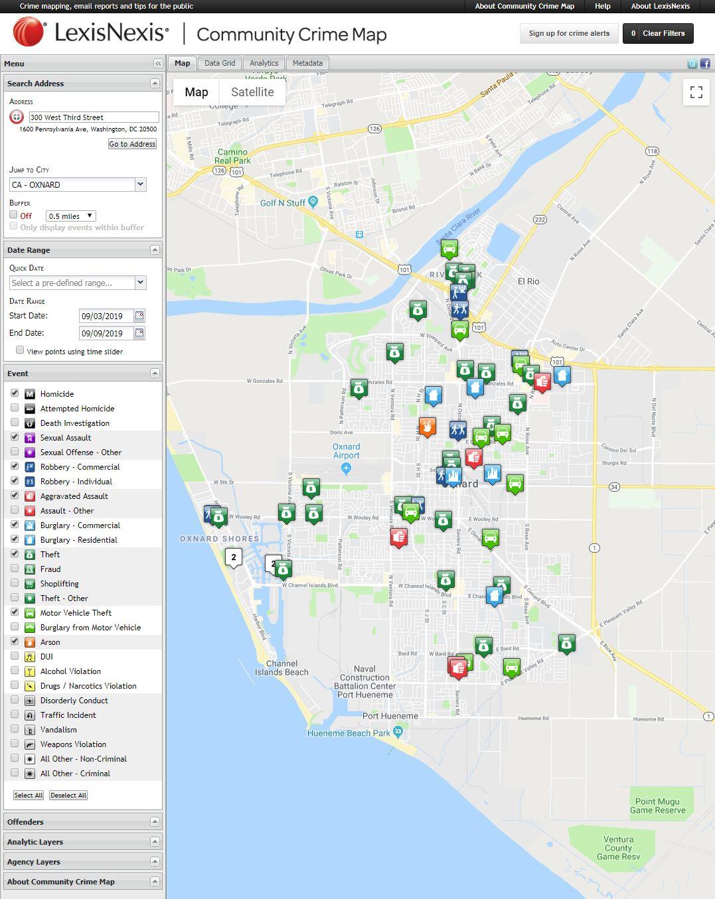Enable View points using time slider

[x=20, y=350]
